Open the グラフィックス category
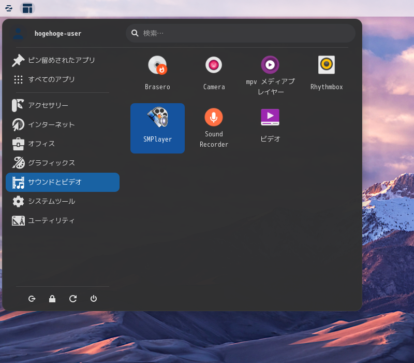Viewport: 414px width, 363px height. [x=63, y=163]
